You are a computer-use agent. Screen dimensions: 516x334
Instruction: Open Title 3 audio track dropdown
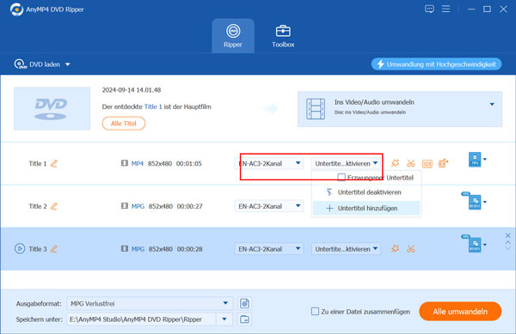tap(269, 249)
